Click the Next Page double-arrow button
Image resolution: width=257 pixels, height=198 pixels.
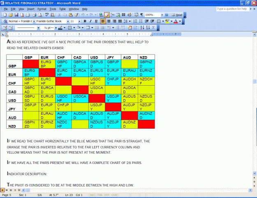point(255,185)
